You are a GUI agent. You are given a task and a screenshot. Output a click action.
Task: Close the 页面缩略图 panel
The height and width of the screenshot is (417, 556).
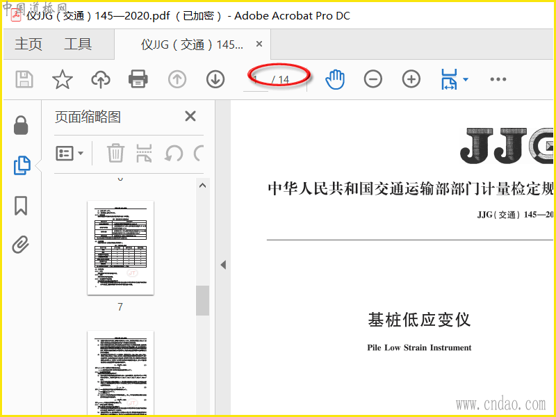point(190,116)
